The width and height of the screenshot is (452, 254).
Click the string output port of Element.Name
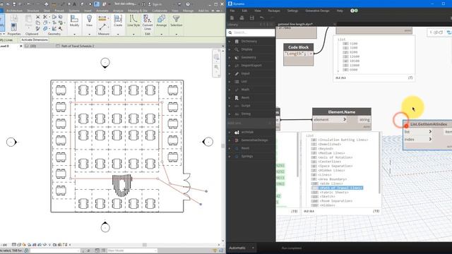coord(364,119)
